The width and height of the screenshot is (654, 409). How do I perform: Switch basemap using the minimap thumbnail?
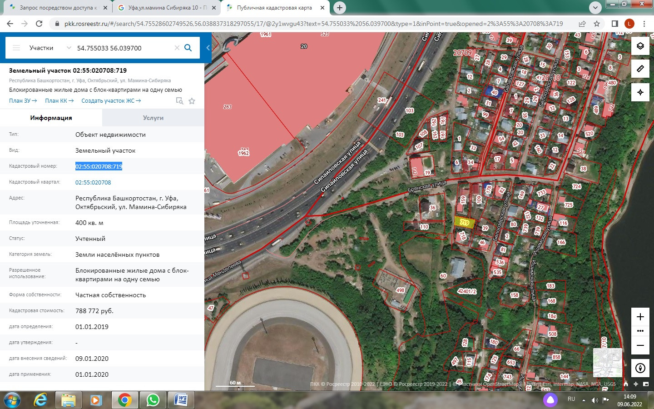tap(607, 362)
